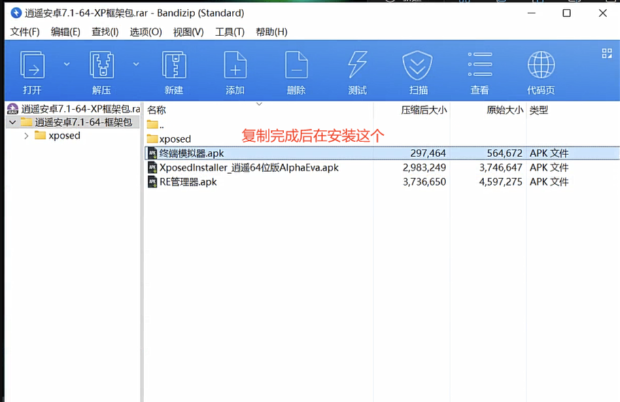Click compressed size 3,736,650 cell
This screenshot has height=402, width=620.
tap(424, 182)
